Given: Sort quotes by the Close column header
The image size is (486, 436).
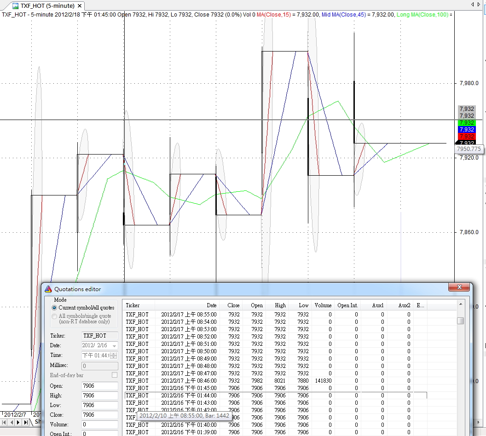Looking at the screenshot, I should pyautogui.click(x=231, y=305).
